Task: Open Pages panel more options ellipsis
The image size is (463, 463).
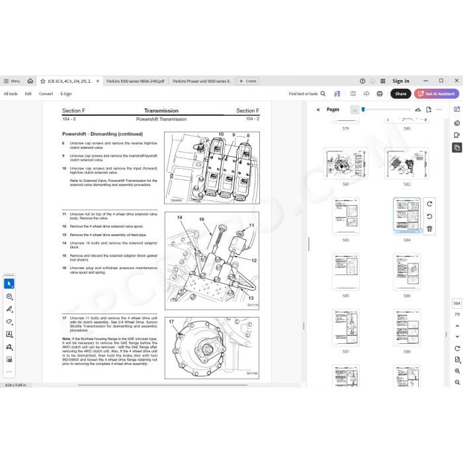Action: tap(439, 110)
